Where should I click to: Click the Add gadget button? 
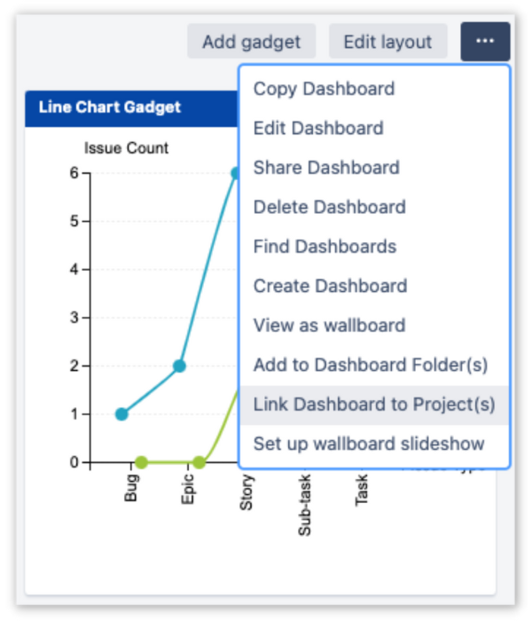251,42
